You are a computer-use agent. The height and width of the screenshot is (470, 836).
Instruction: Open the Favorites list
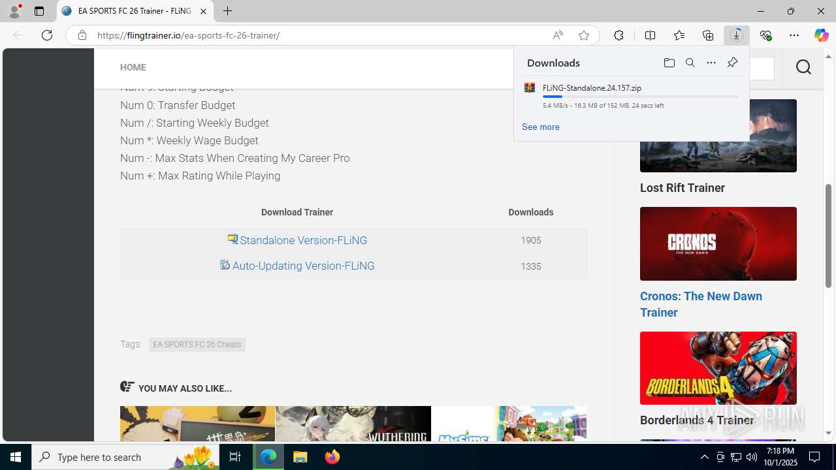[679, 35]
